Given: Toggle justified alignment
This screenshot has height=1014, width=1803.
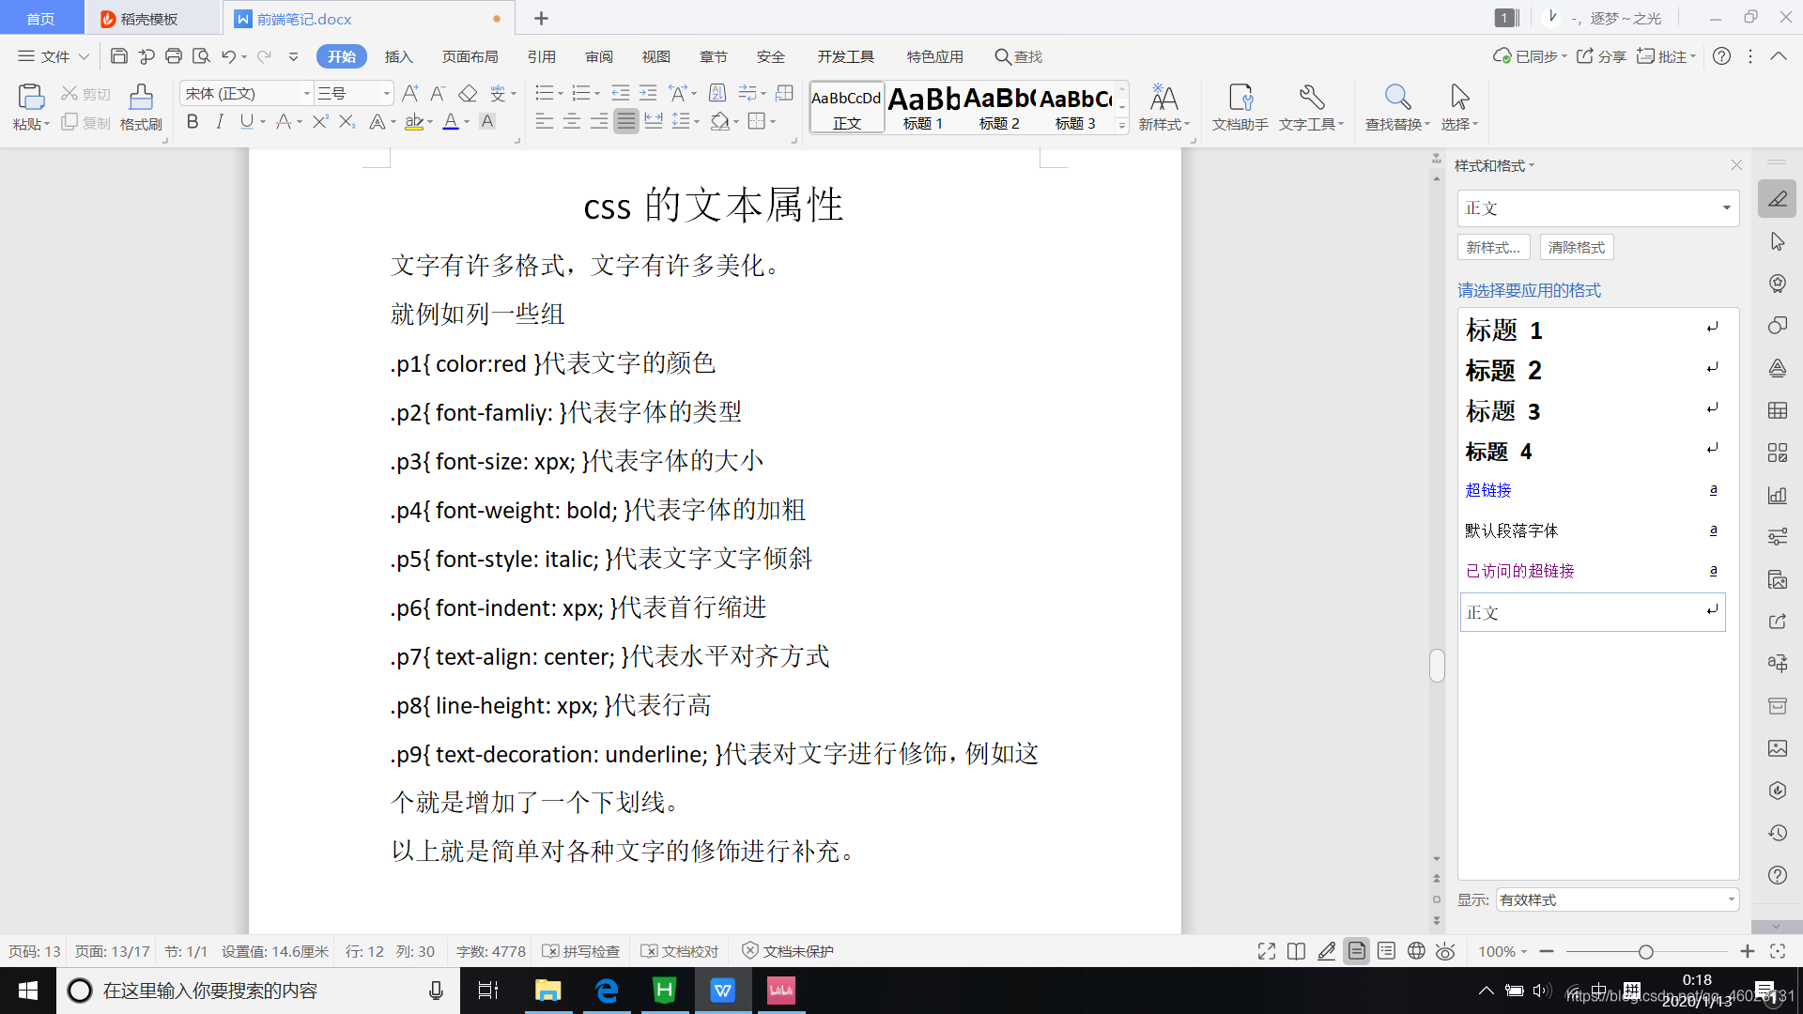Looking at the screenshot, I should click(x=626, y=121).
